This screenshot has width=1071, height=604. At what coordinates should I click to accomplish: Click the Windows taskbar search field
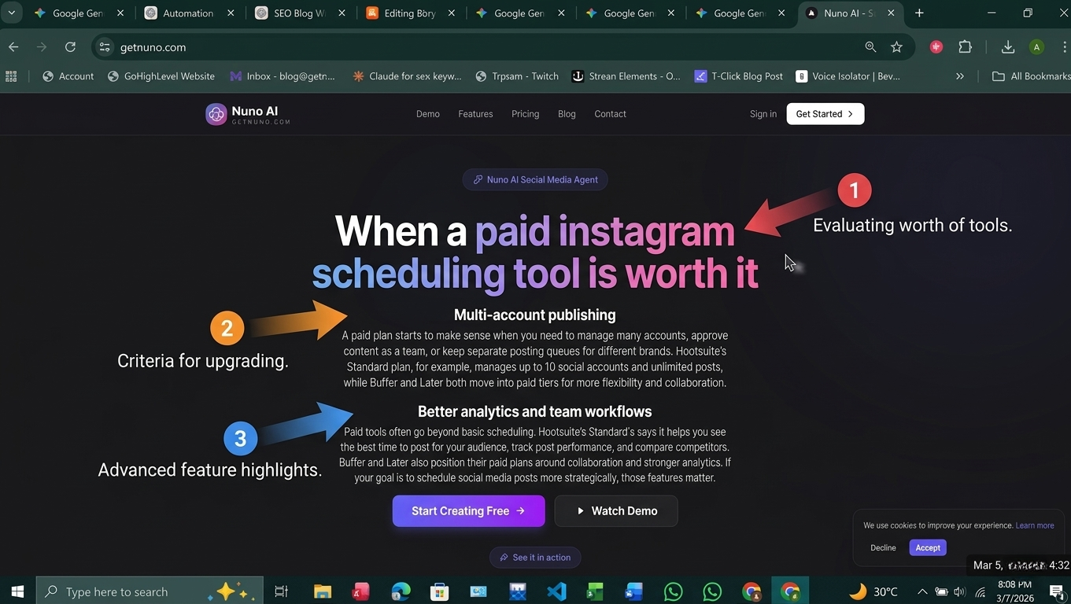[146, 591]
